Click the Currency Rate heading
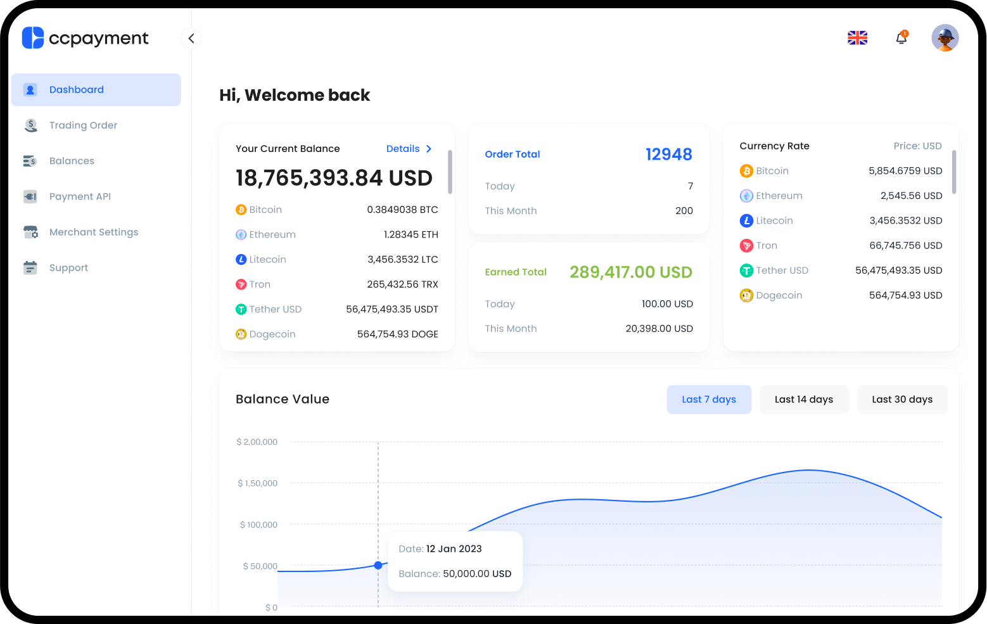This screenshot has width=987, height=624. click(x=774, y=146)
